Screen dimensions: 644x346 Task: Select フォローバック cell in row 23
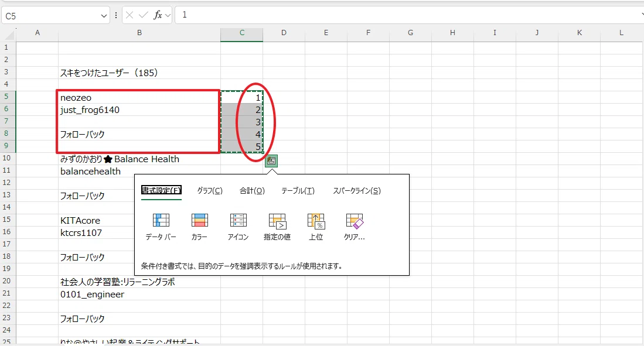point(139,319)
